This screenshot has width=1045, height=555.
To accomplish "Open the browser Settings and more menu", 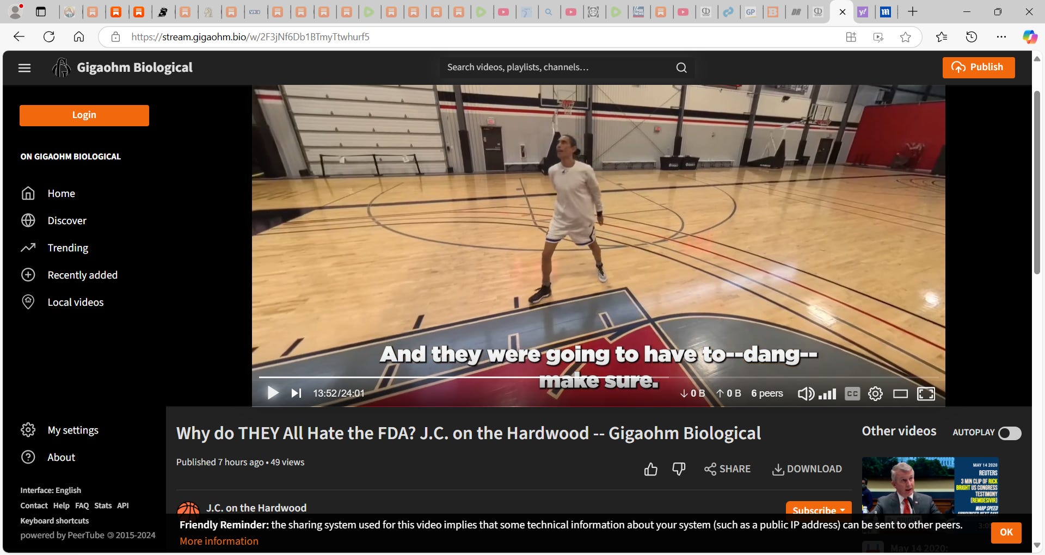I will tap(1001, 37).
